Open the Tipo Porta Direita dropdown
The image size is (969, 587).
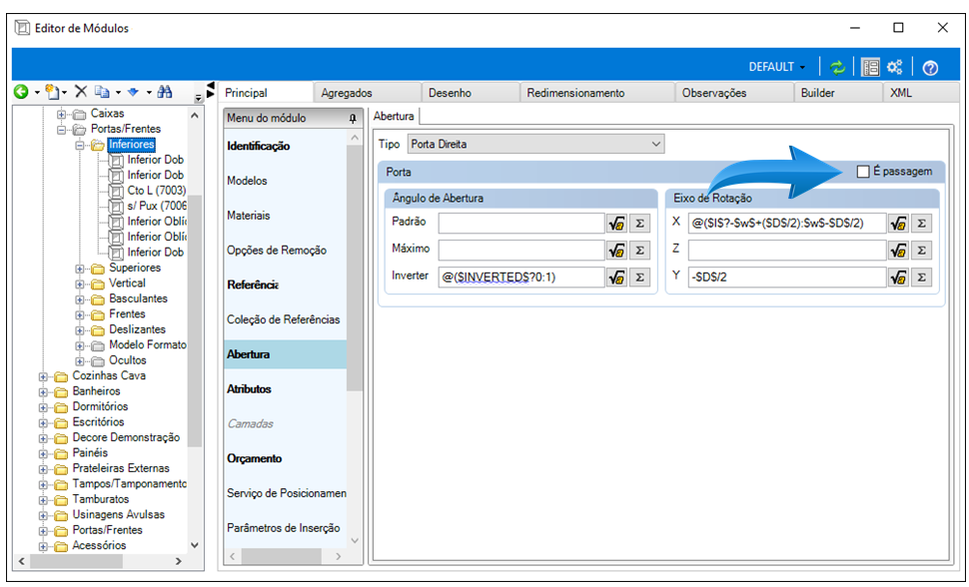[535, 144]
